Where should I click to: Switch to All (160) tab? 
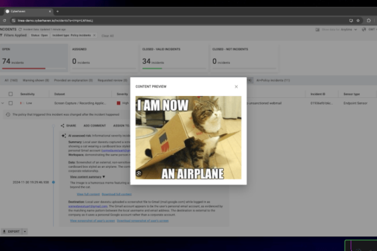click(x=11, y=80)
